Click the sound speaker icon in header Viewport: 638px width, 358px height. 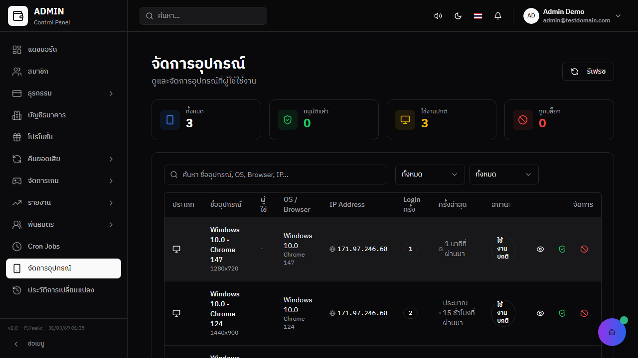438,16
